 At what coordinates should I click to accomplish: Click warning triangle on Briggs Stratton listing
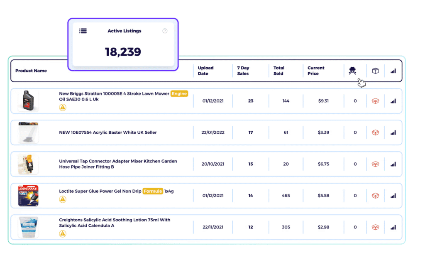(63, 107)
